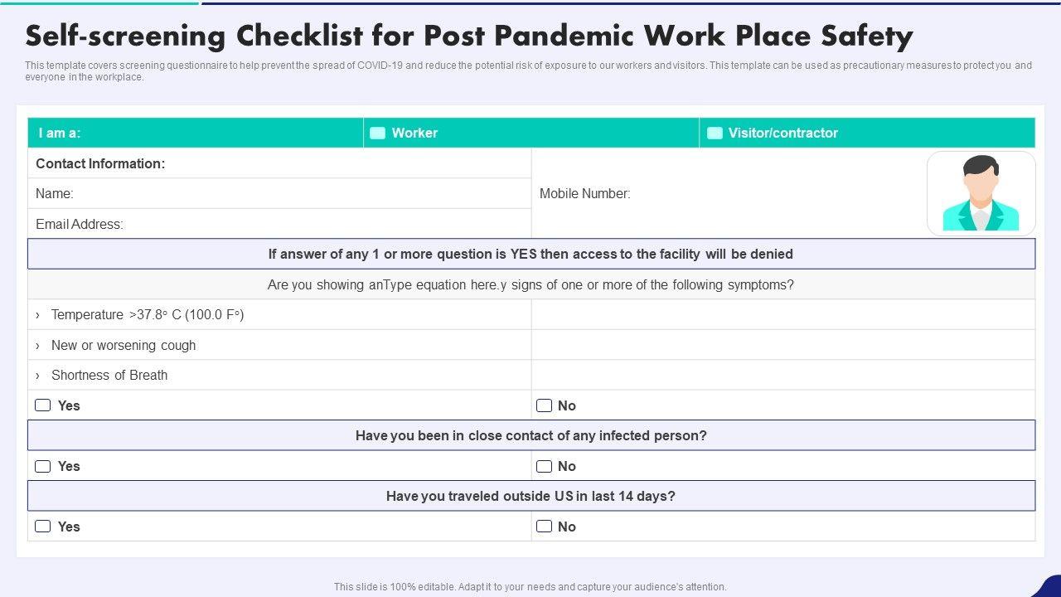
Task: Select the slide title text
Action: (x=469, y=36)
